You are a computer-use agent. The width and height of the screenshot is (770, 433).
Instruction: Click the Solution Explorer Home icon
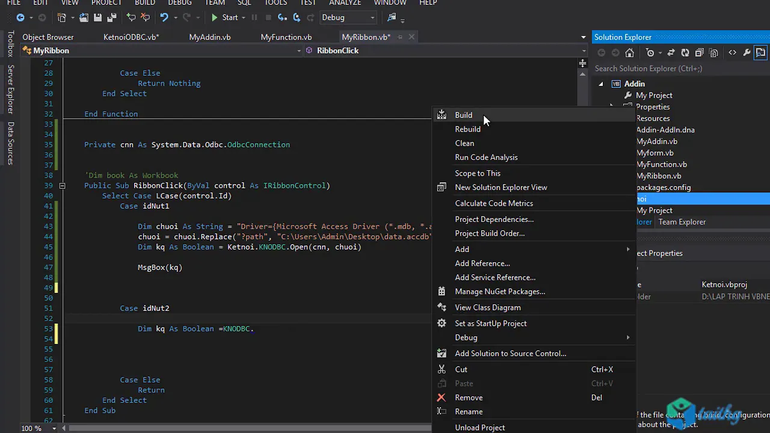click(x=629, y=53)
